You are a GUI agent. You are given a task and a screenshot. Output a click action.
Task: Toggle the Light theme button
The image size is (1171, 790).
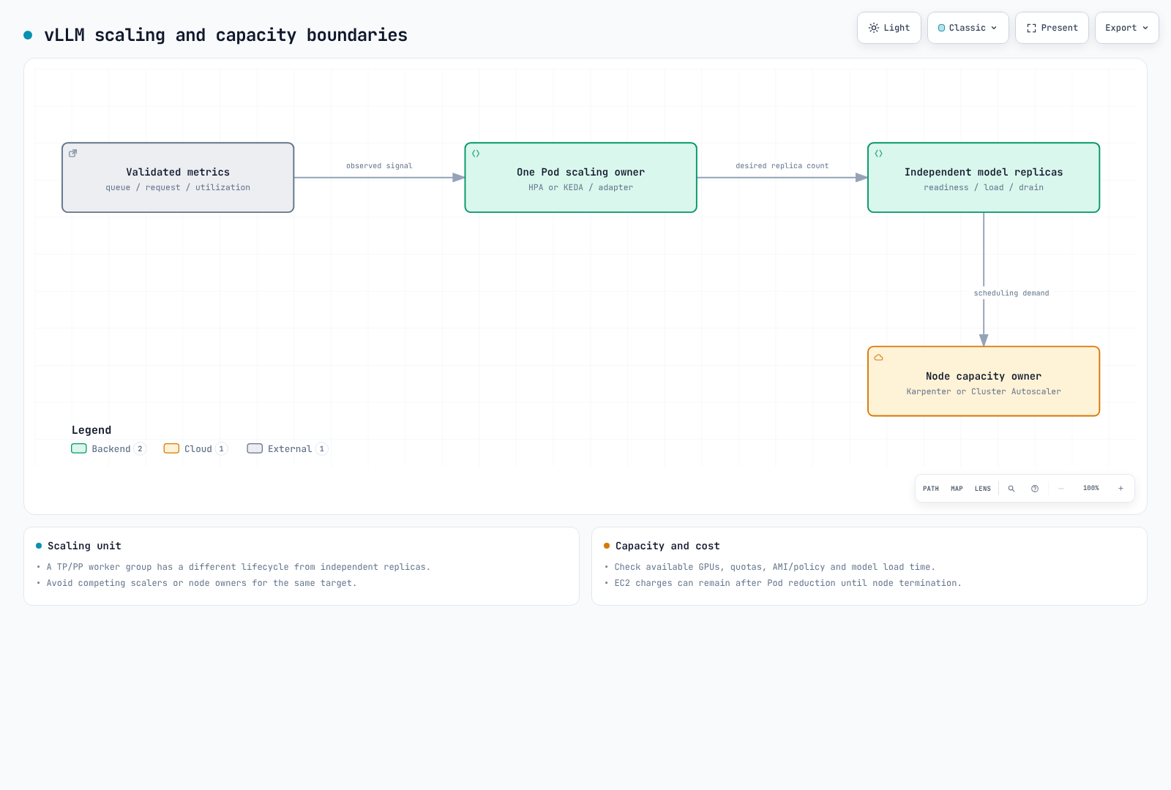coord(888,28)
